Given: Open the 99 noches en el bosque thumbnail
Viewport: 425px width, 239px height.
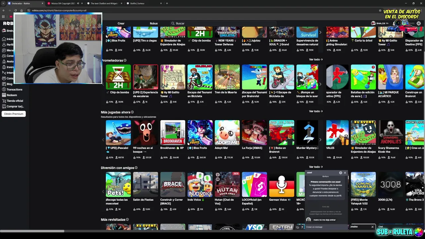Looking at the screenshot, I should click(x=145, y=132).
